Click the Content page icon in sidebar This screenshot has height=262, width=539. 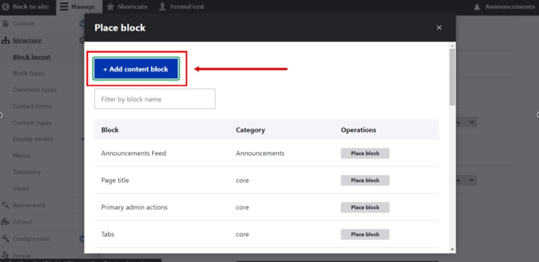pos(5,24)
